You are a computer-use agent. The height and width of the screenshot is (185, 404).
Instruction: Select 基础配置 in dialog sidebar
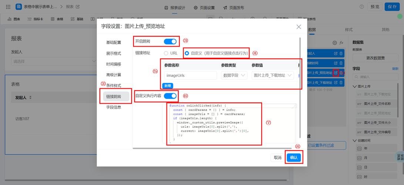114,43
